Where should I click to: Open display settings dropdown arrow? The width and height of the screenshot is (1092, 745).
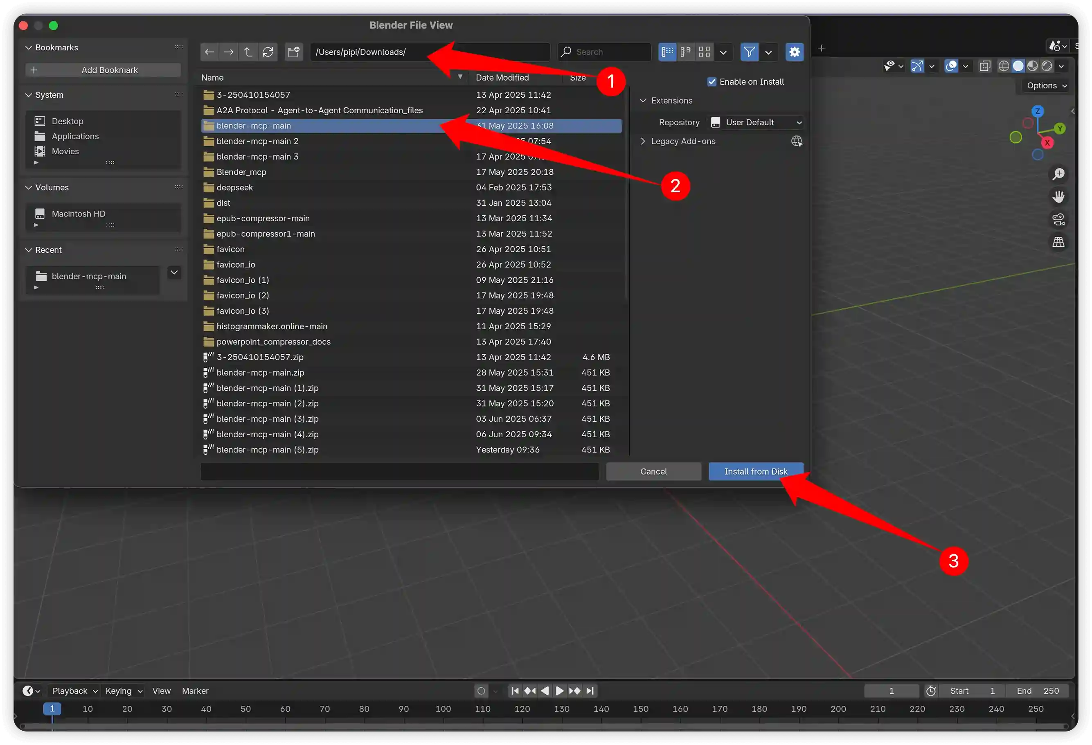(x=724, y=52)
